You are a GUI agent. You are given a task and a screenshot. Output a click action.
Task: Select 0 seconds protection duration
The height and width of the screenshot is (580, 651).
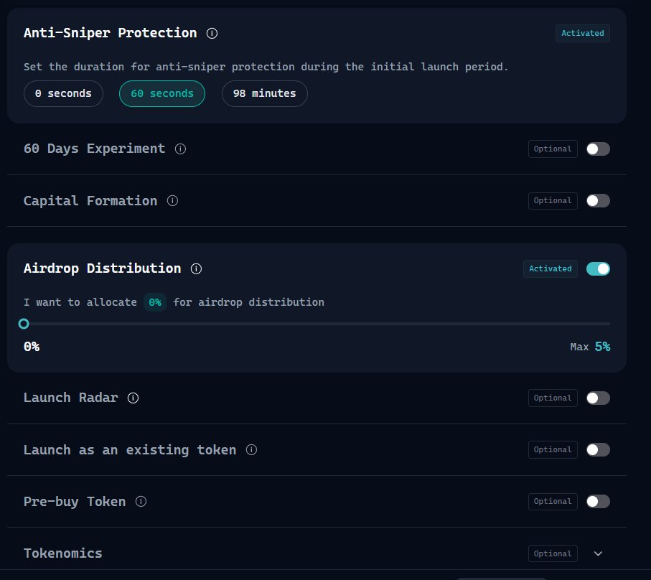(64, 93)
